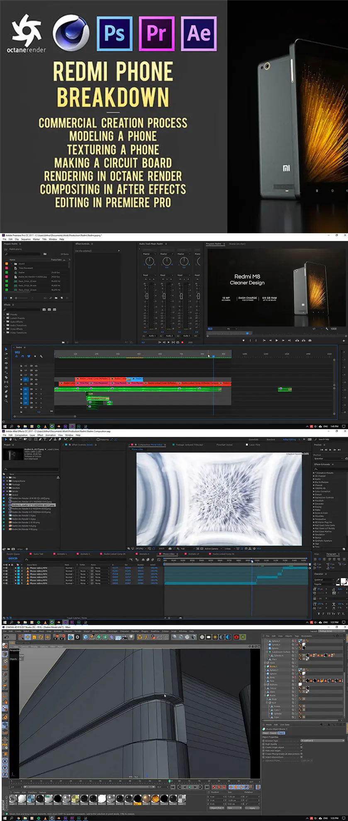The width and height of the screenshot is (348, 821).
Task: Select Arthur Editing workspace in After Effects
Action: click(290, 439)
